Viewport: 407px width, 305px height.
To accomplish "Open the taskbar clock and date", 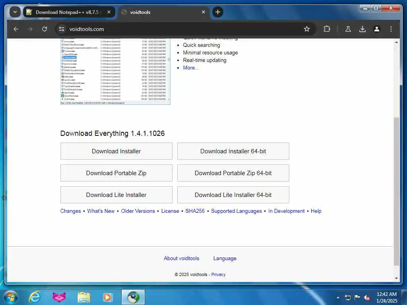I will 387,297.
